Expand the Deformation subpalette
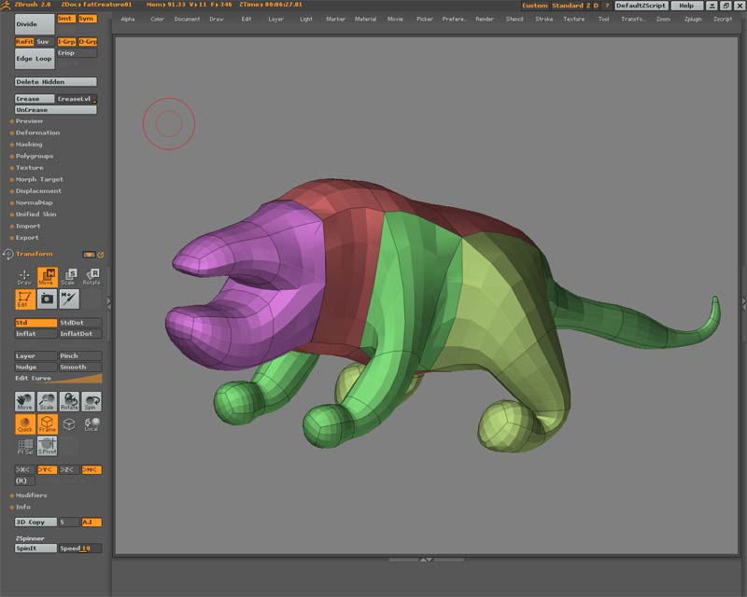 37,132
